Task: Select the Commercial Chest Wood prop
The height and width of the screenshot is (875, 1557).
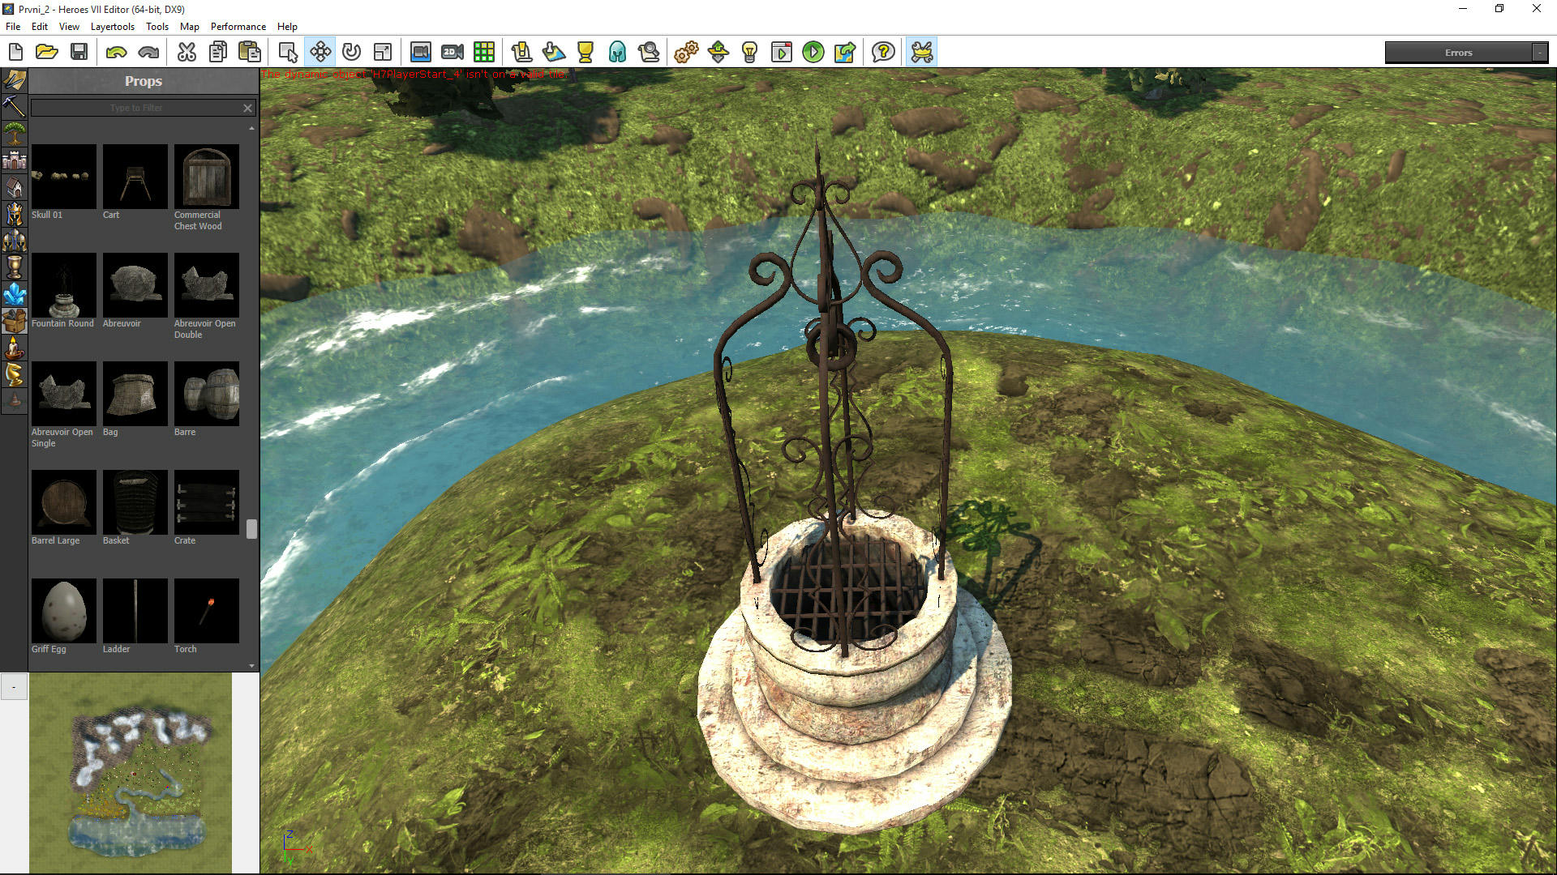Action: click(x=206, y=177)
